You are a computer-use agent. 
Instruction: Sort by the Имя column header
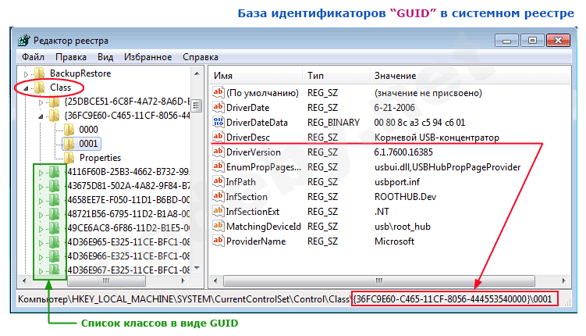(255, 76)
